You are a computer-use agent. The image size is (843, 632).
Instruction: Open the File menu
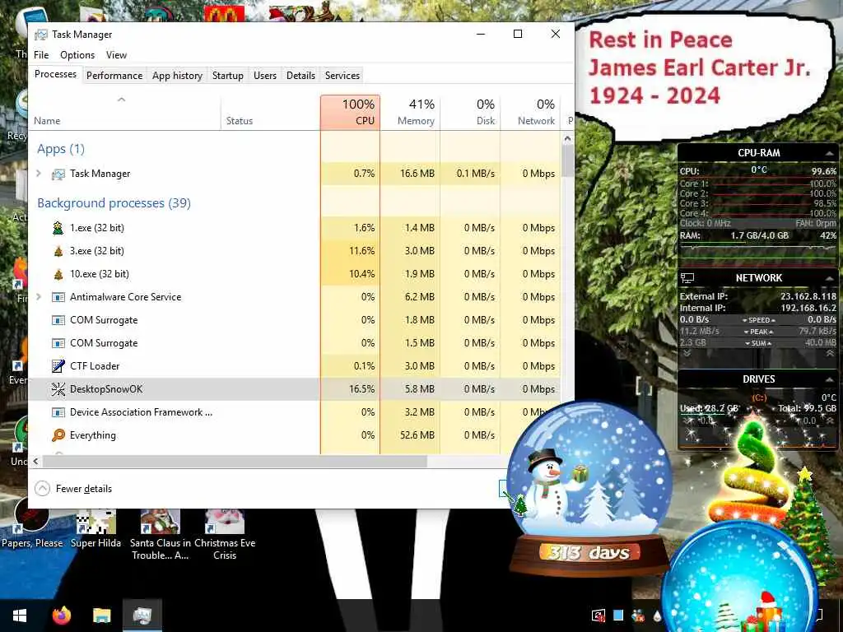[x=41, y=55]
